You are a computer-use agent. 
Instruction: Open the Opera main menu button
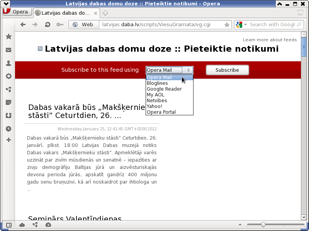tap(17, 12)
